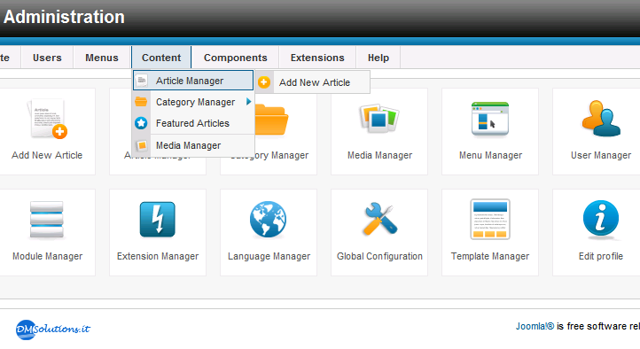
Task: Open the Extension Manager lightning icon
Action: (x=158, y=220)
